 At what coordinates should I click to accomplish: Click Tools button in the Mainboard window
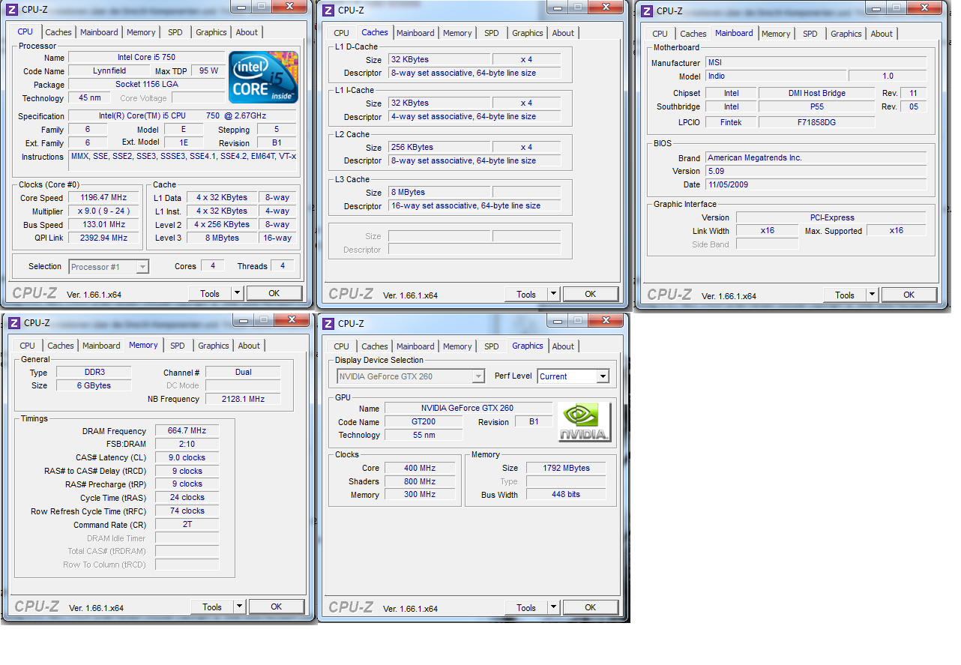(845, 295)
